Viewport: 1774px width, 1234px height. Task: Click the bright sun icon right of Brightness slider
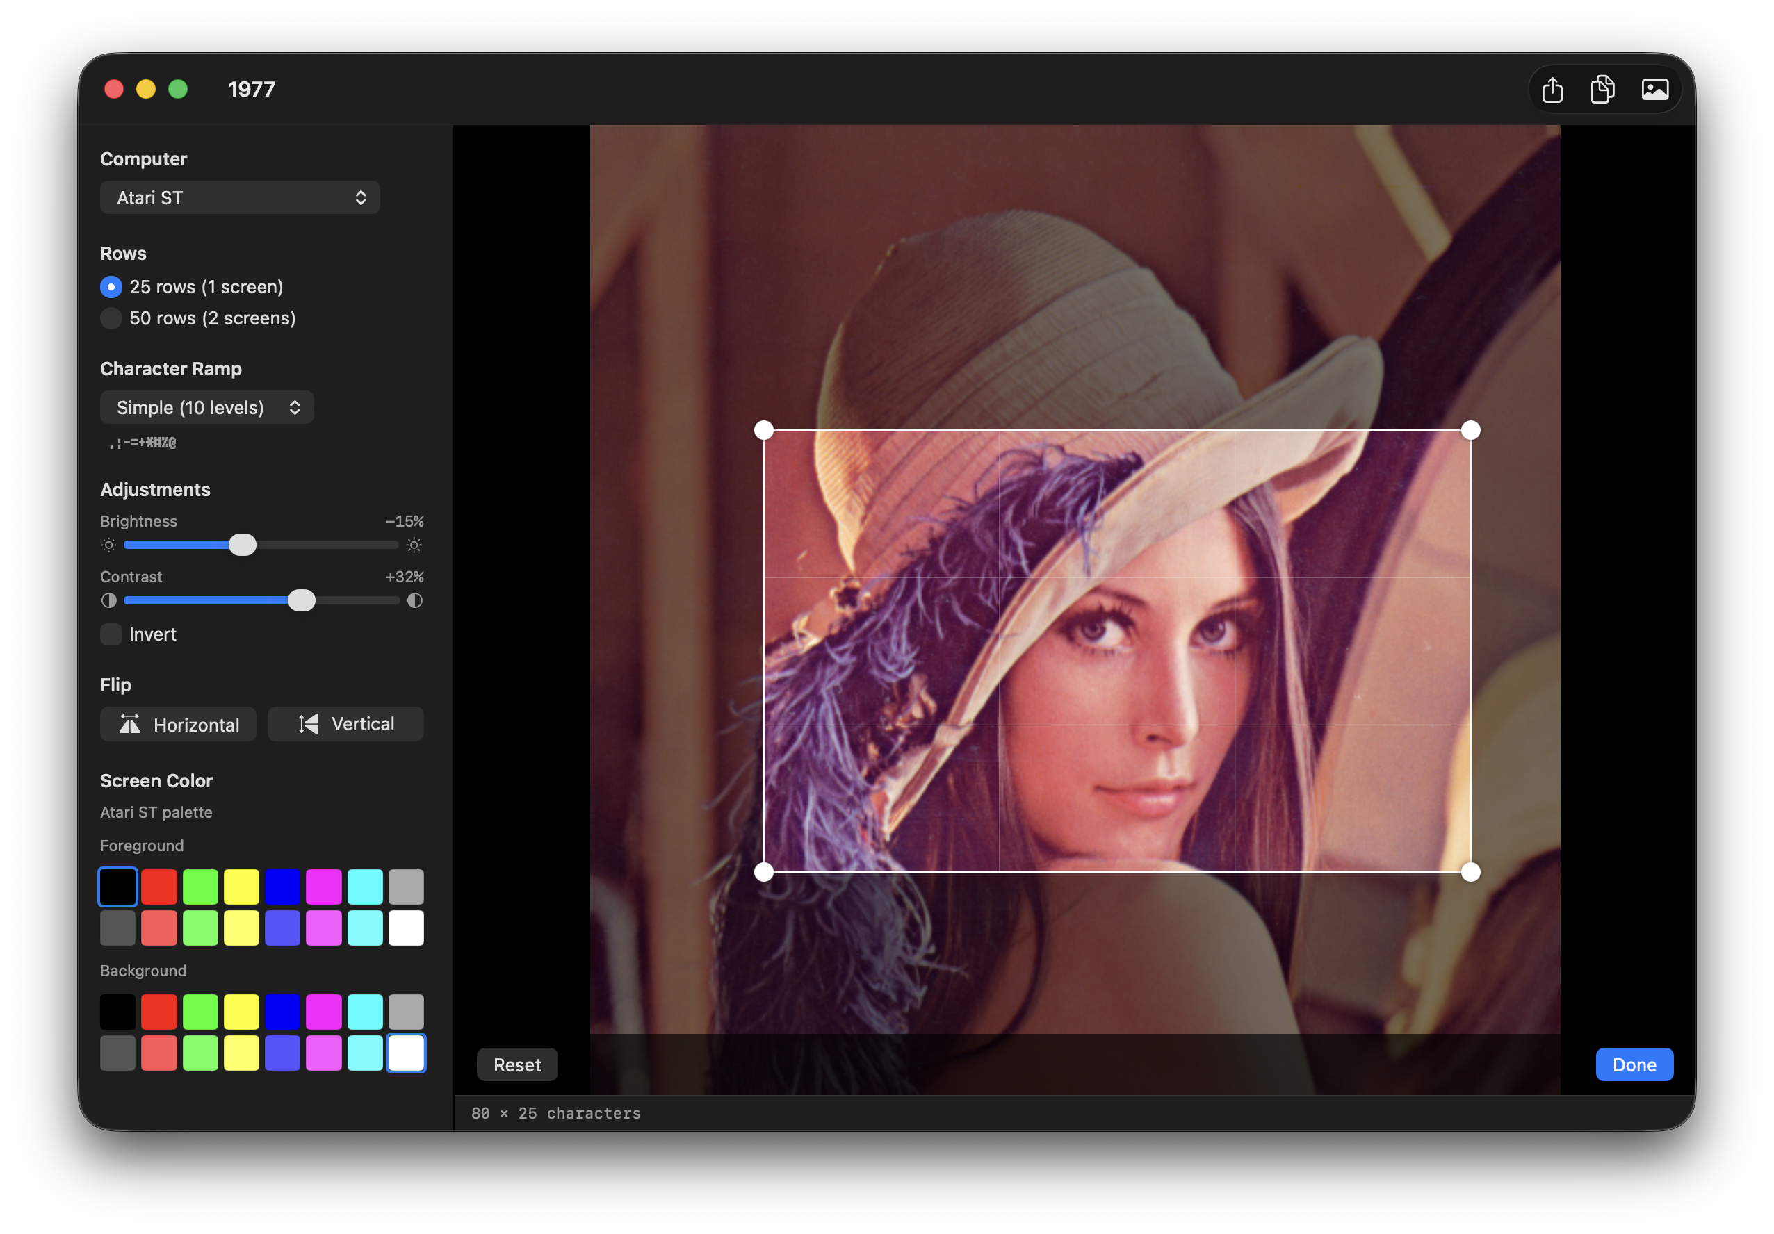[414, 545]
